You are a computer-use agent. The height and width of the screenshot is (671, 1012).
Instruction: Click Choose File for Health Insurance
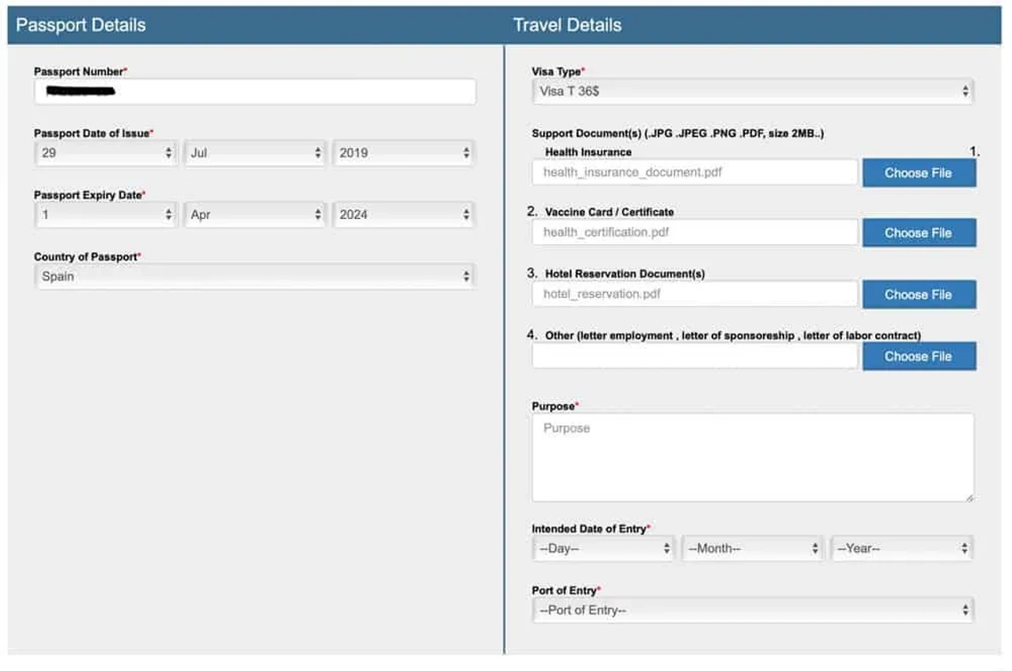pyautogui.click(x=919, y=172)
